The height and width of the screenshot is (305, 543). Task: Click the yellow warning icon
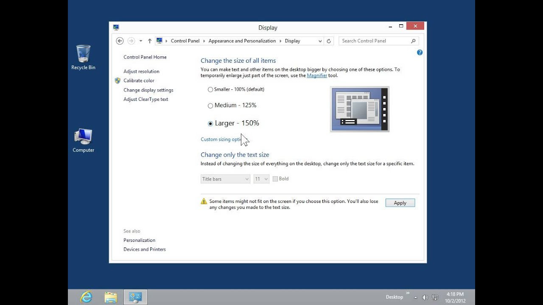tap(204, 202)
